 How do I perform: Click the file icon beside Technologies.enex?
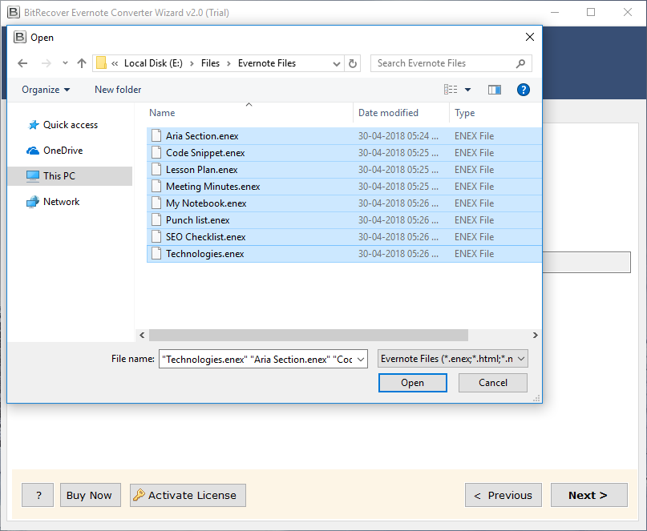156,254
